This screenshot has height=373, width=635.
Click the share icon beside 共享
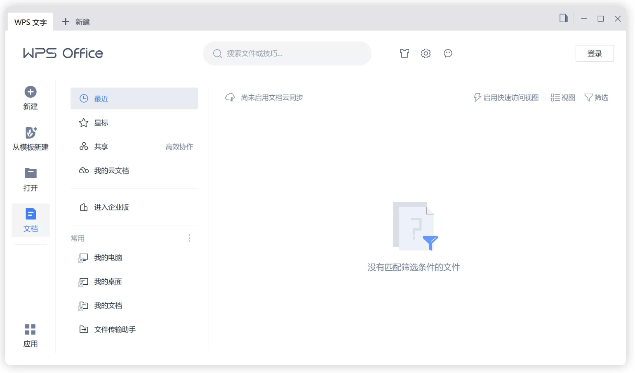tap(84, 146)
